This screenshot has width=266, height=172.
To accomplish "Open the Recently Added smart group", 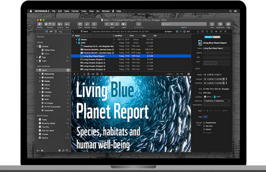I will click(x=48, y=123).
